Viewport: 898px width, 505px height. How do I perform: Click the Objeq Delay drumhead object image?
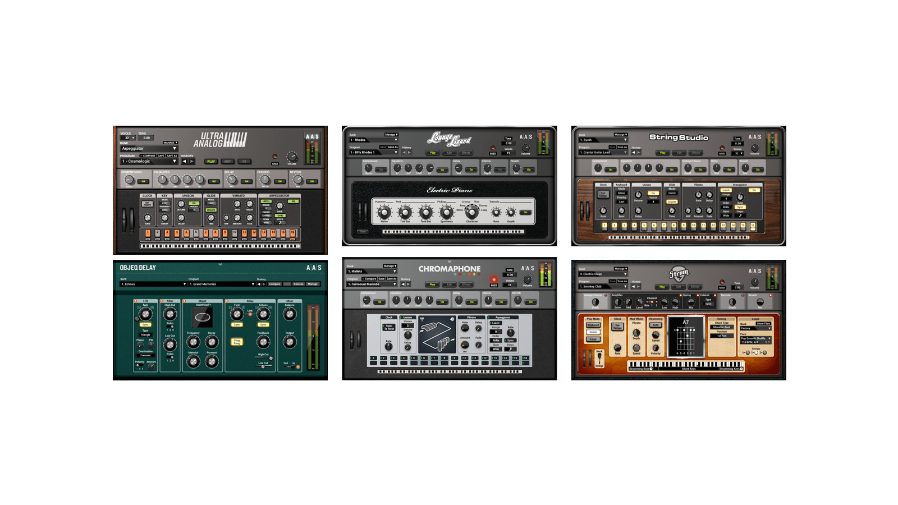[x=203, y=318]
